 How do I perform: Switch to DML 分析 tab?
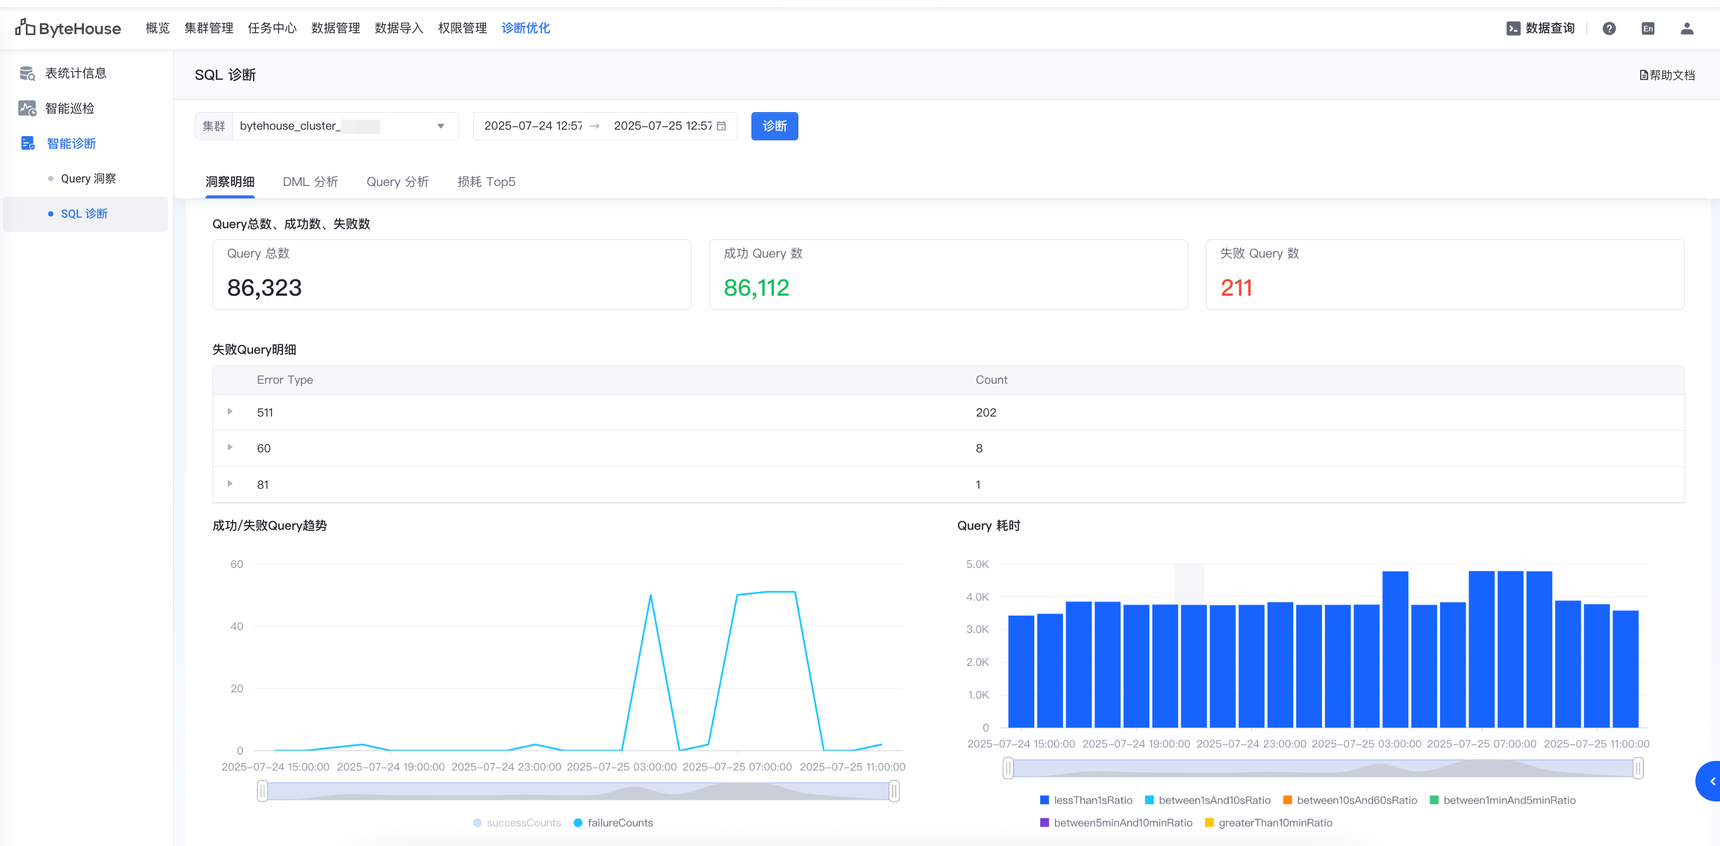[310, 181]
